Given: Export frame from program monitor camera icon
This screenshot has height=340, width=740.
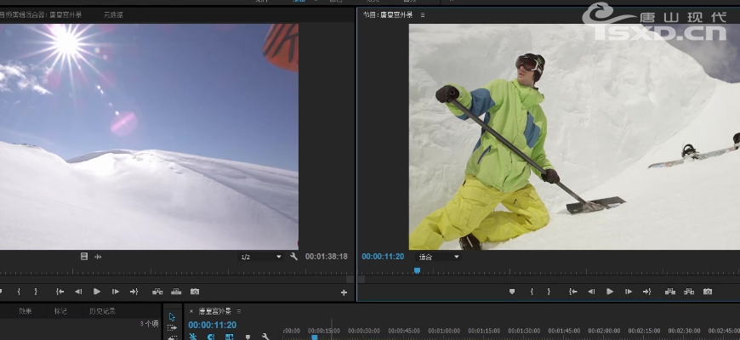Looking at the screenshot, I should point(708,292).
